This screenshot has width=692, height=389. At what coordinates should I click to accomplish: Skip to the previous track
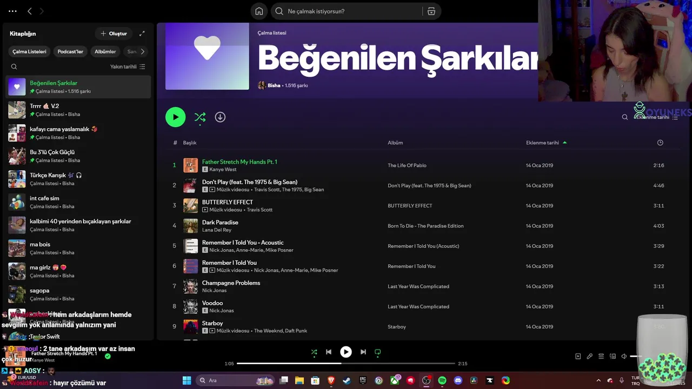[329, 352]
